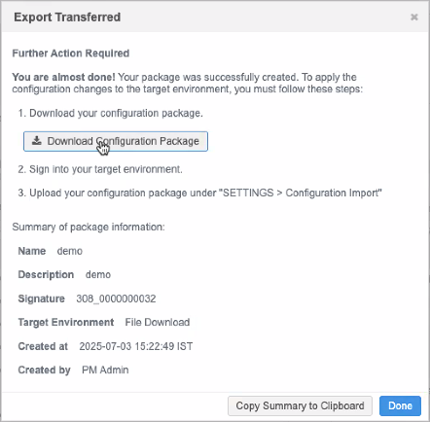Click the signature value 308_0000000032
430x422 pixels.
coord(116,299)
